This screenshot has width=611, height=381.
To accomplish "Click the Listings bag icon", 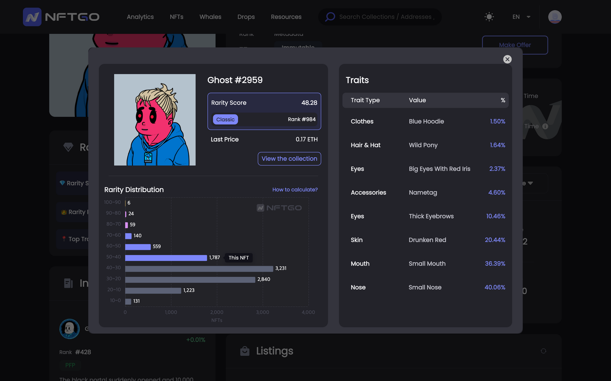I will tap(245, 351).
